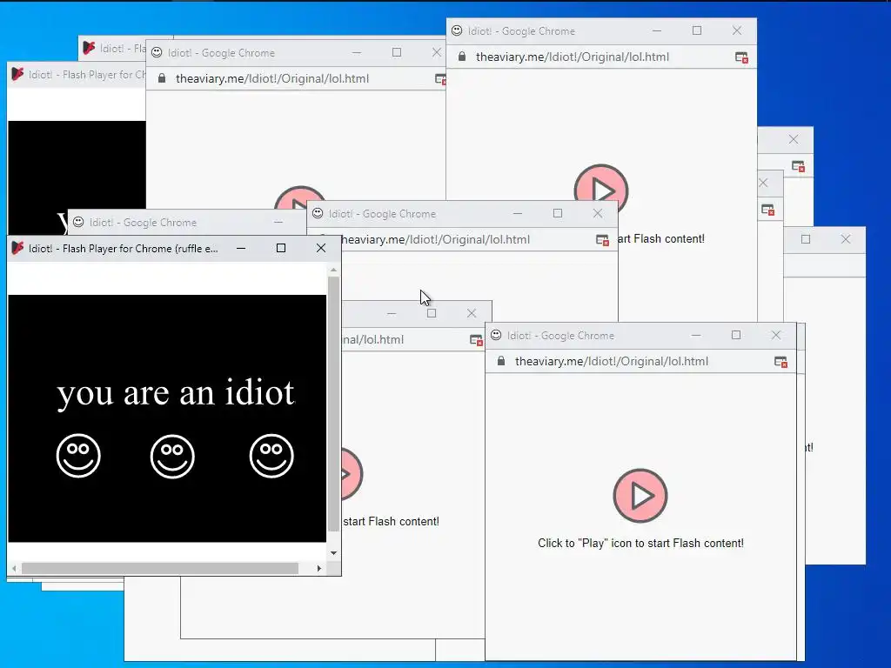The image size is (891, 668).
Task: Click the popup-blocked icon in the bottom-right Chrome window
Action: [x=780, y=362]
